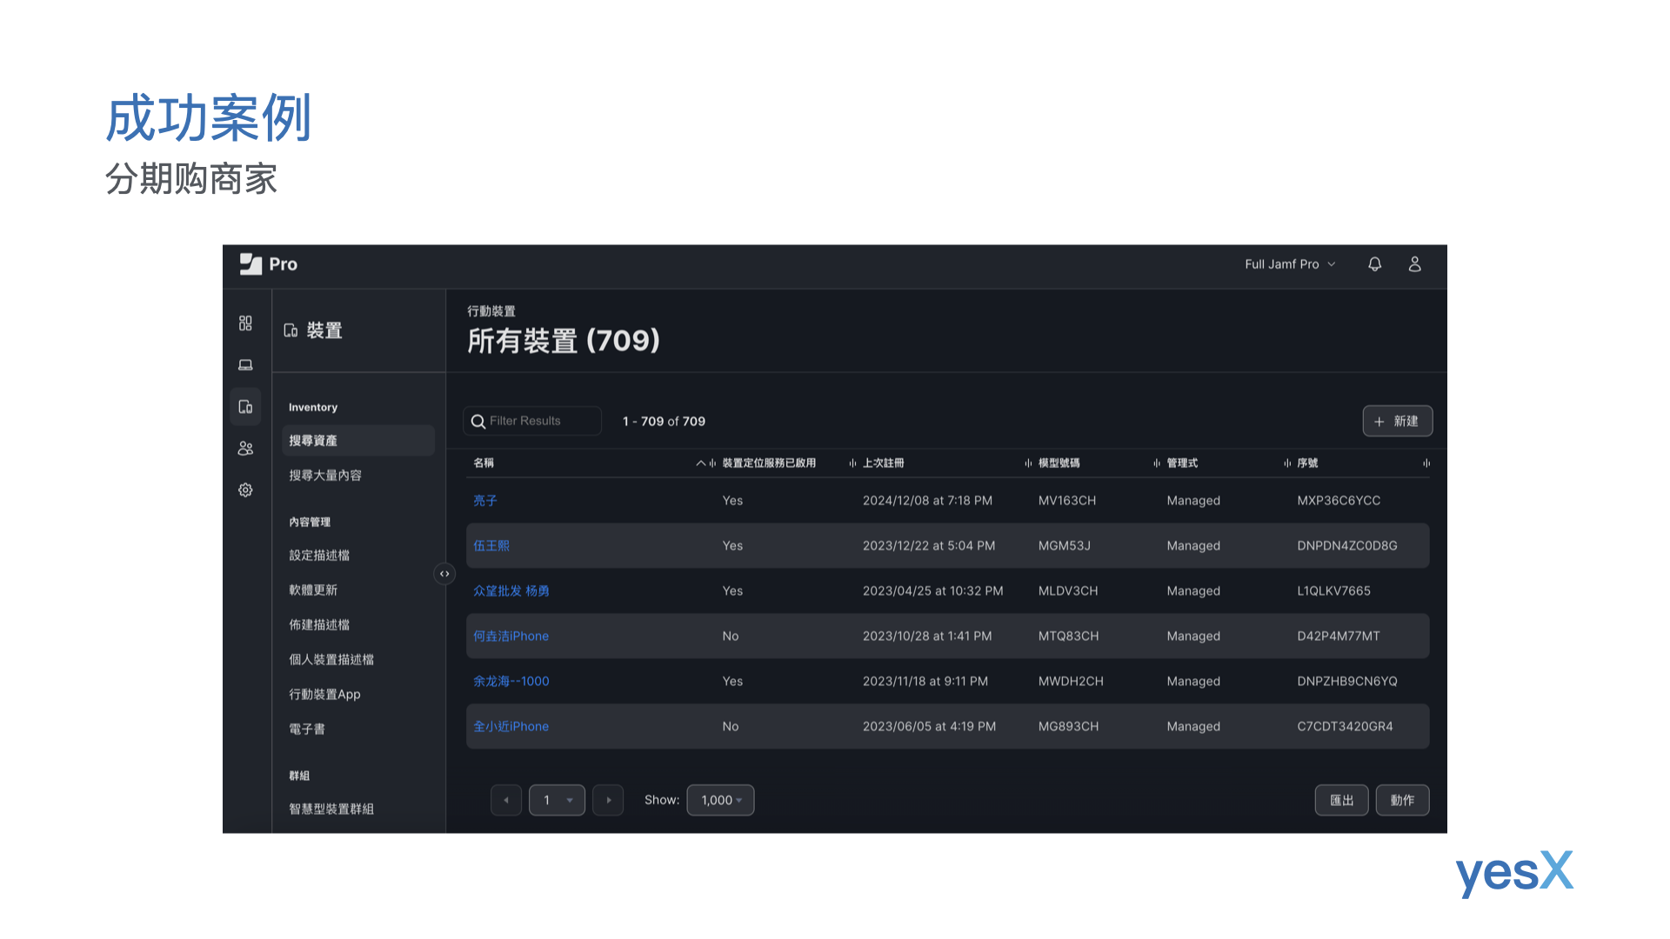Click the 新建 button
1670x939 pixels.
tap(1397, 422)
